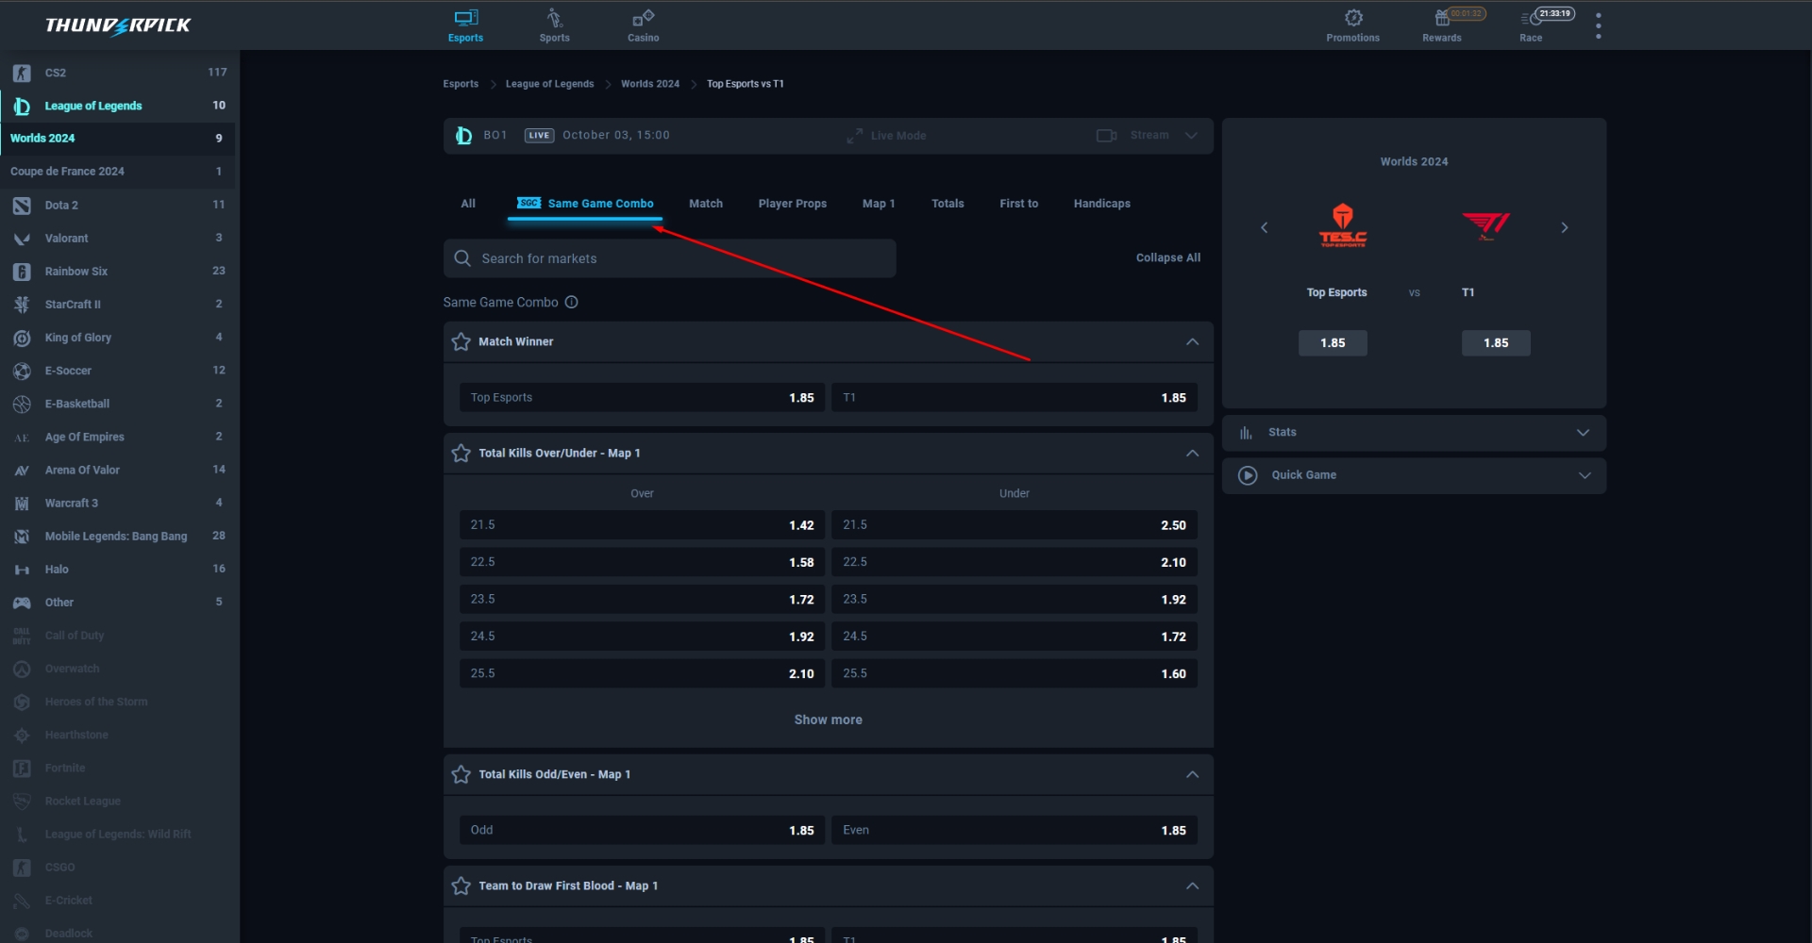Open the Rewards gift icon
The image size is (1812, 943).
click(x=1441, y=18)
